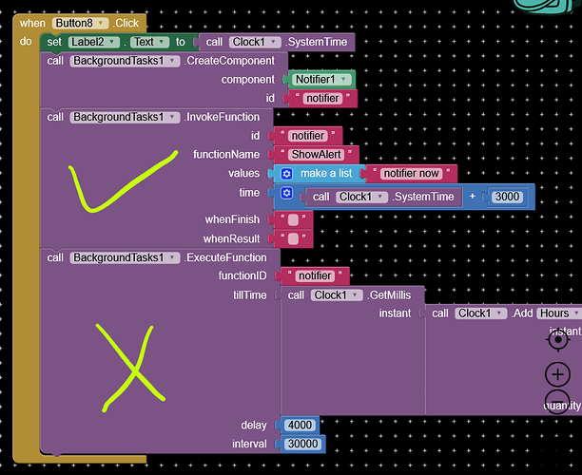Open the Text property dropdown

pos(149,42)
